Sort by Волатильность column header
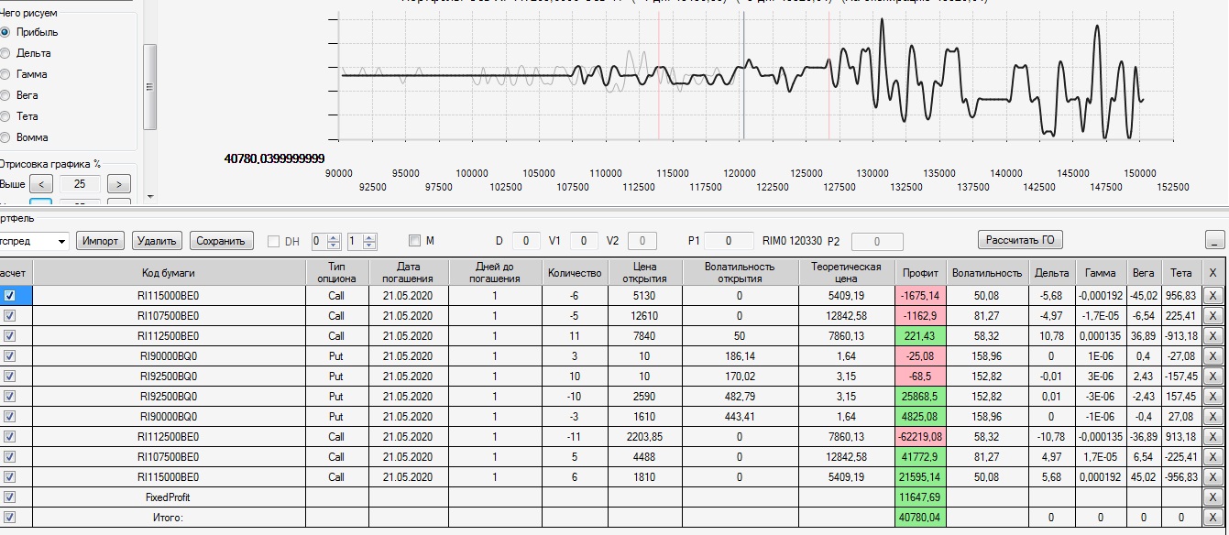Image resolution: width=1229 pixels, height=535 pixels. tap(987, 273)
